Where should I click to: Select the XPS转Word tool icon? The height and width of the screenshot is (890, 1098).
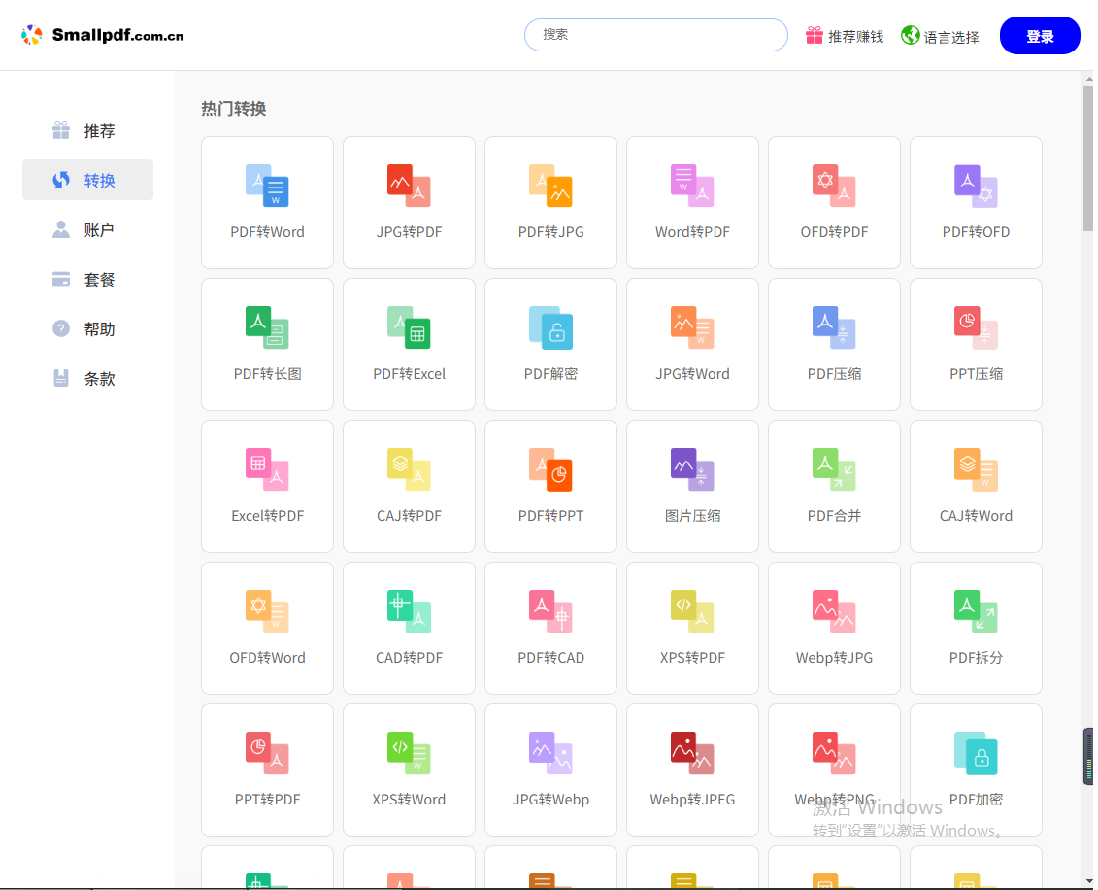[409, 753]
